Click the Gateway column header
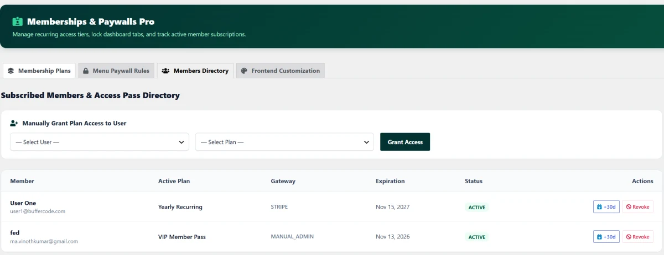 (x=283, y=181)
